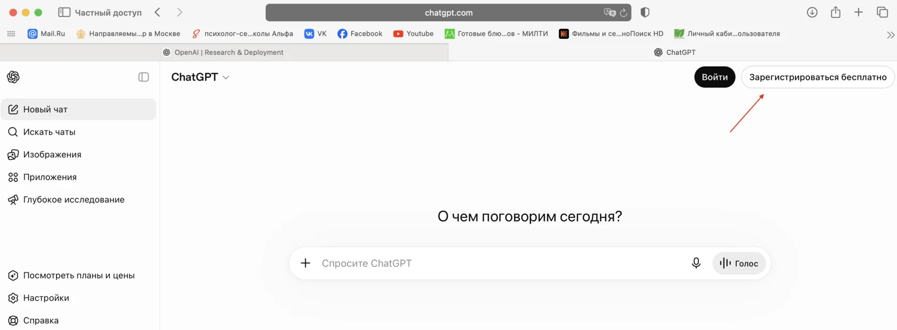Click the ChatGPT logo icon in sidebar
This screenshot has width=897, height=330.
click(13, 77)
